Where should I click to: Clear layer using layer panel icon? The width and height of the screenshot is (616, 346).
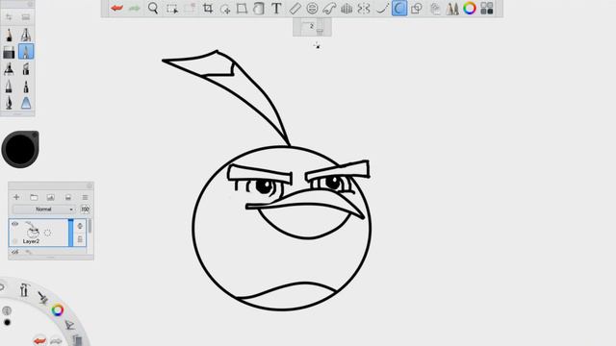68,197
